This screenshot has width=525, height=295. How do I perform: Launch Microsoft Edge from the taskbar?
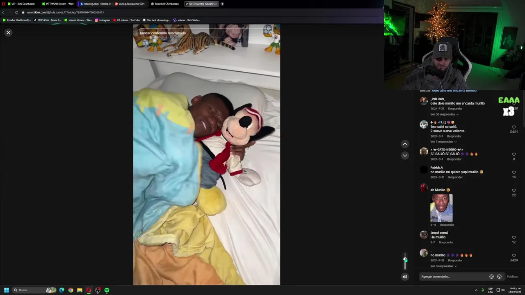tap(62, 290)
